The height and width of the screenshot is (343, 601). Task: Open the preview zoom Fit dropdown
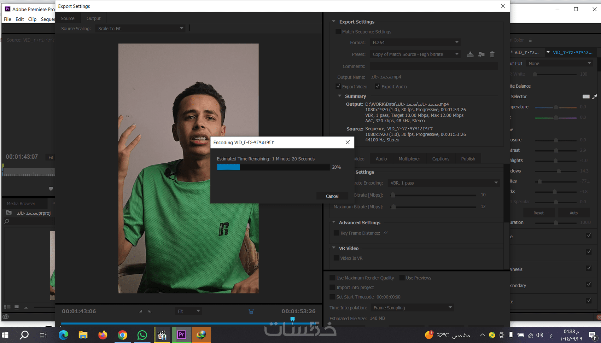188,311
